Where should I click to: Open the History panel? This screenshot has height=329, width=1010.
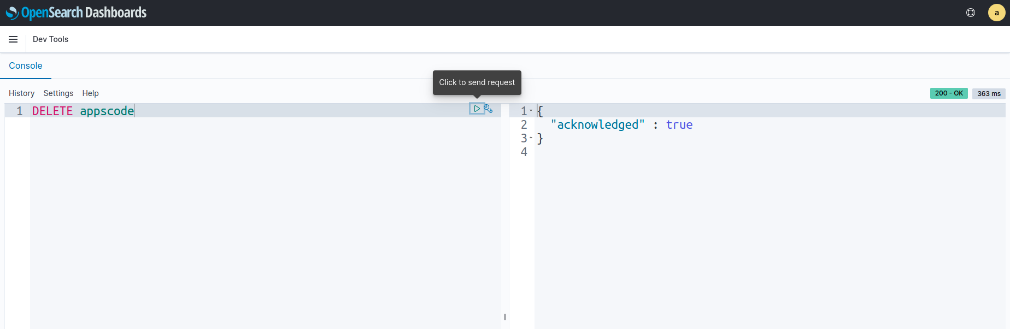(21, 93)
